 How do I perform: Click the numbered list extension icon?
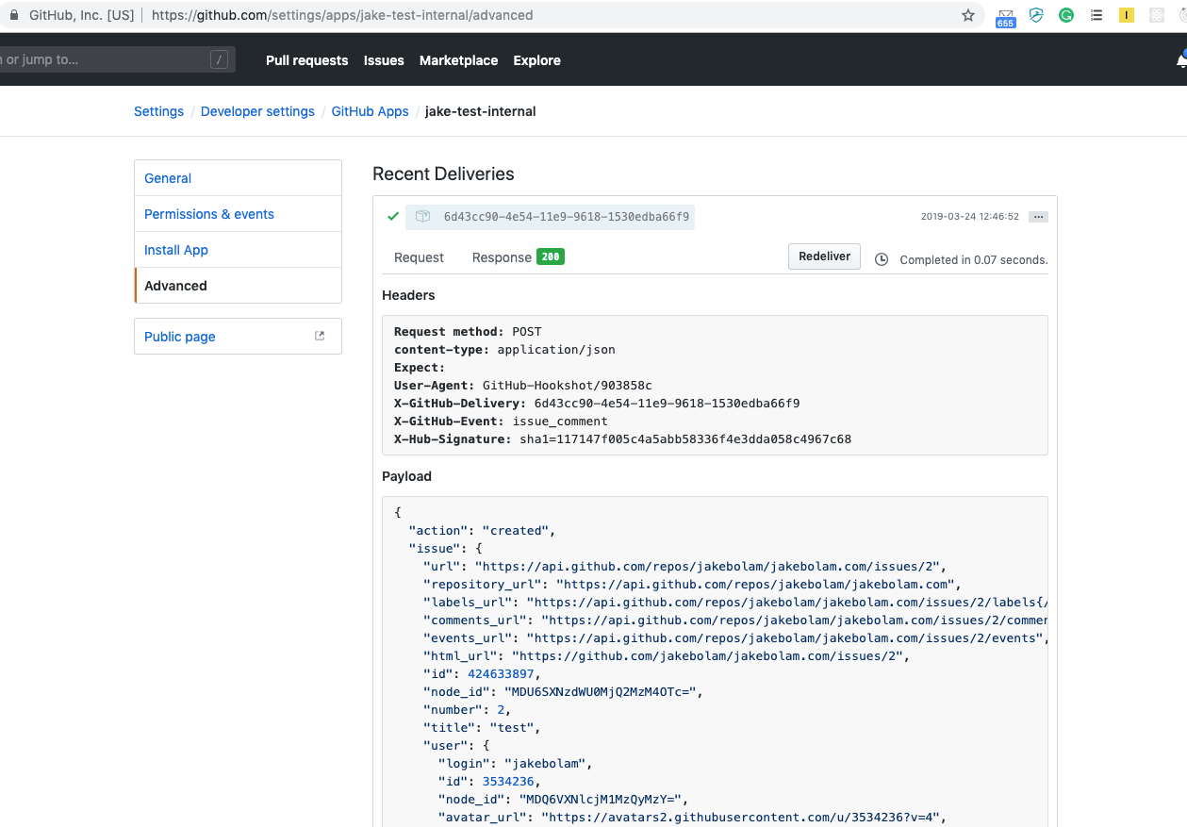[1096, 15]
